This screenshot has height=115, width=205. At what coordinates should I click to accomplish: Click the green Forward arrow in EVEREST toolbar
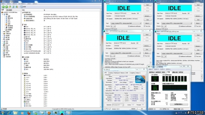[x=6, y=7]
